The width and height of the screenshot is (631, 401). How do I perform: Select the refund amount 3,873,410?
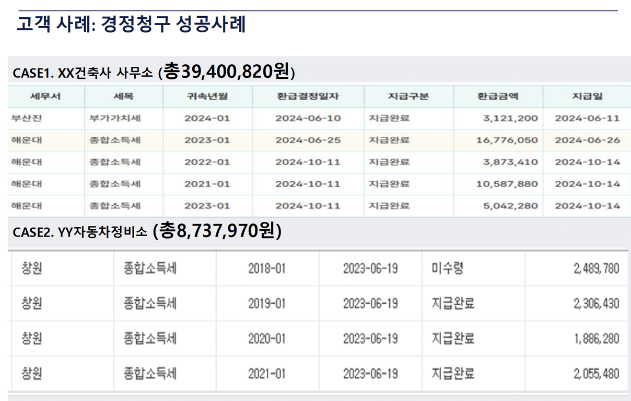click(510, 162)
